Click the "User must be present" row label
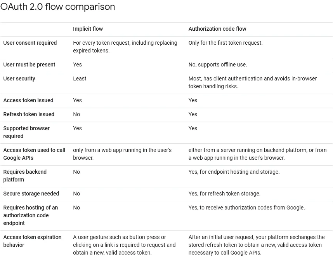This screenshot has width=333, height=260. [29, 65]
